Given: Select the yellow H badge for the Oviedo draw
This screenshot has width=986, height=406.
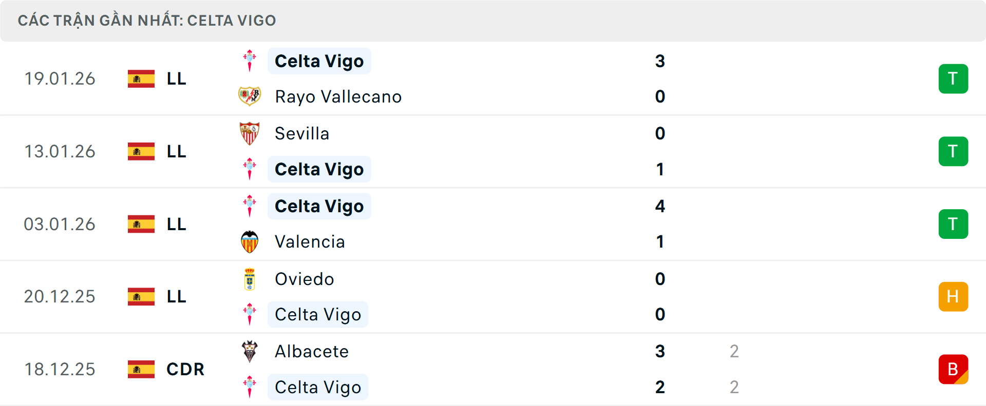Looking at the screenshot, I should (953, 296).
